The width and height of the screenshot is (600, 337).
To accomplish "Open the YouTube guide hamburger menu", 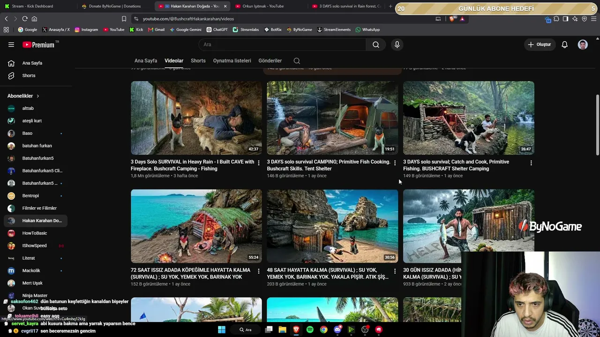I will pos(11,44).
